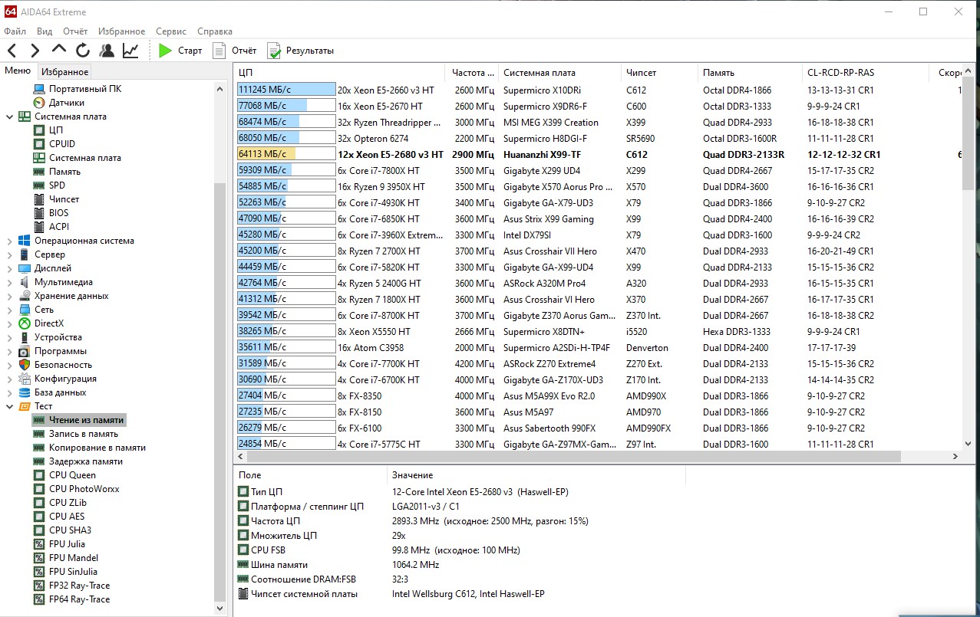Click the Forward navigation arrow
Screen dimensions: 980x617
tap(35, 51)
